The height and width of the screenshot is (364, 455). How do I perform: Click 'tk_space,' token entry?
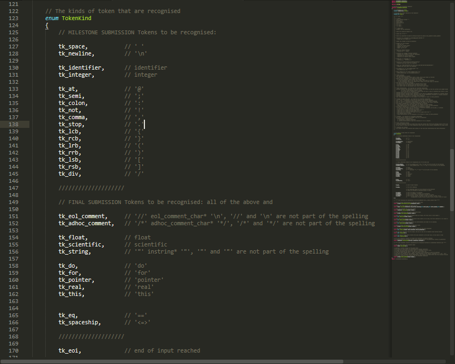[73, 47]
